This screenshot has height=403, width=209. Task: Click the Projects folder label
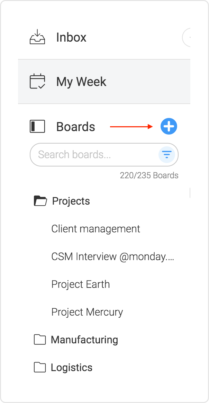[71, 201]
